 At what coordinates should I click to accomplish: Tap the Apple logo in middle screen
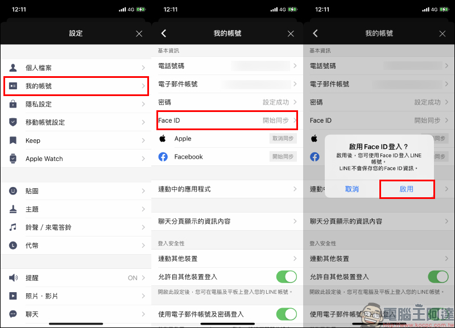[163, 138]
